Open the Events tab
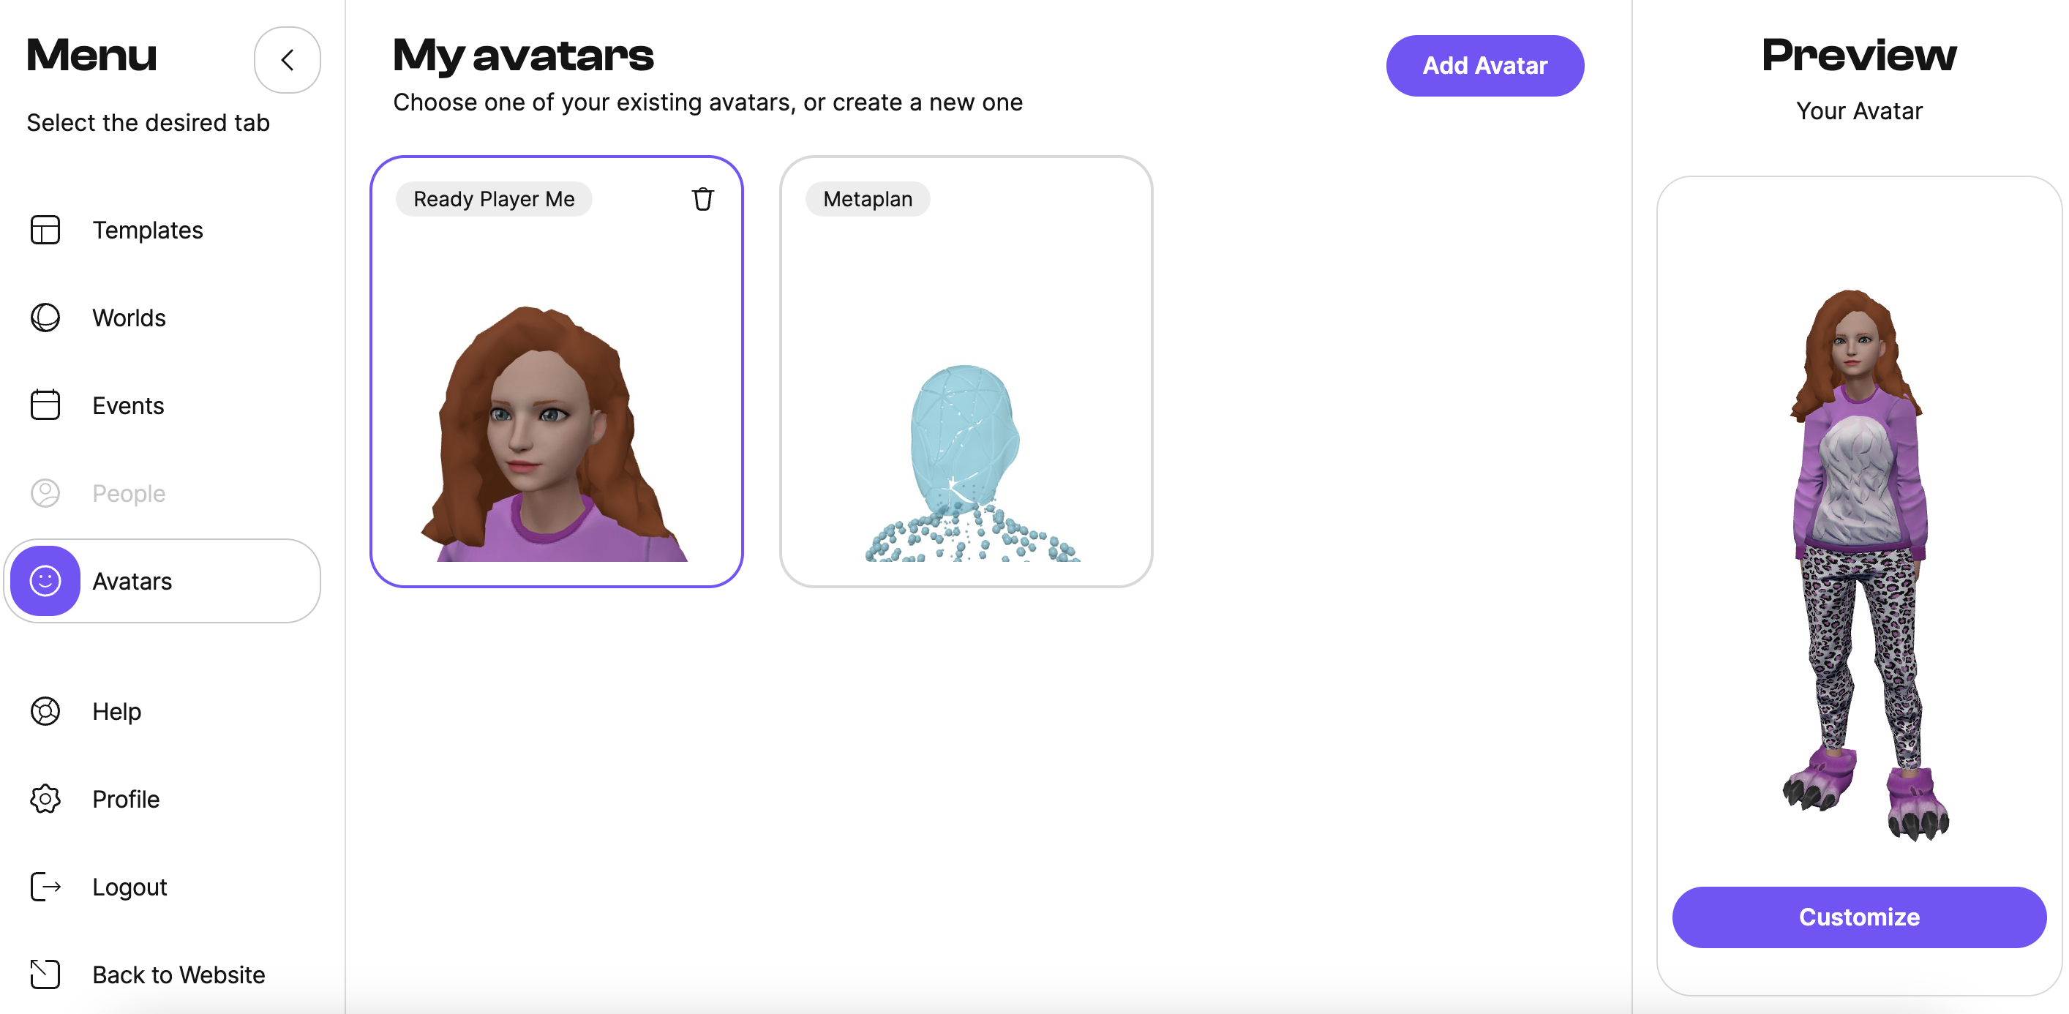This screenshot has width=2069, height=1014. [128, 405]
